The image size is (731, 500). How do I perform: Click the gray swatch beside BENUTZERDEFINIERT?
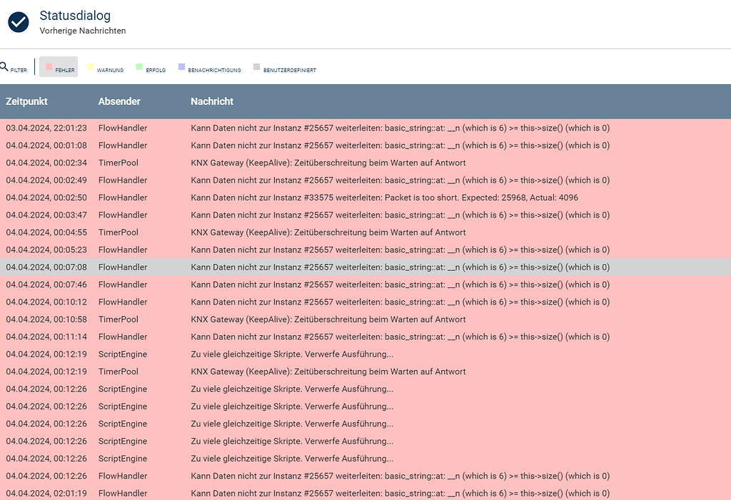[256, 66]
